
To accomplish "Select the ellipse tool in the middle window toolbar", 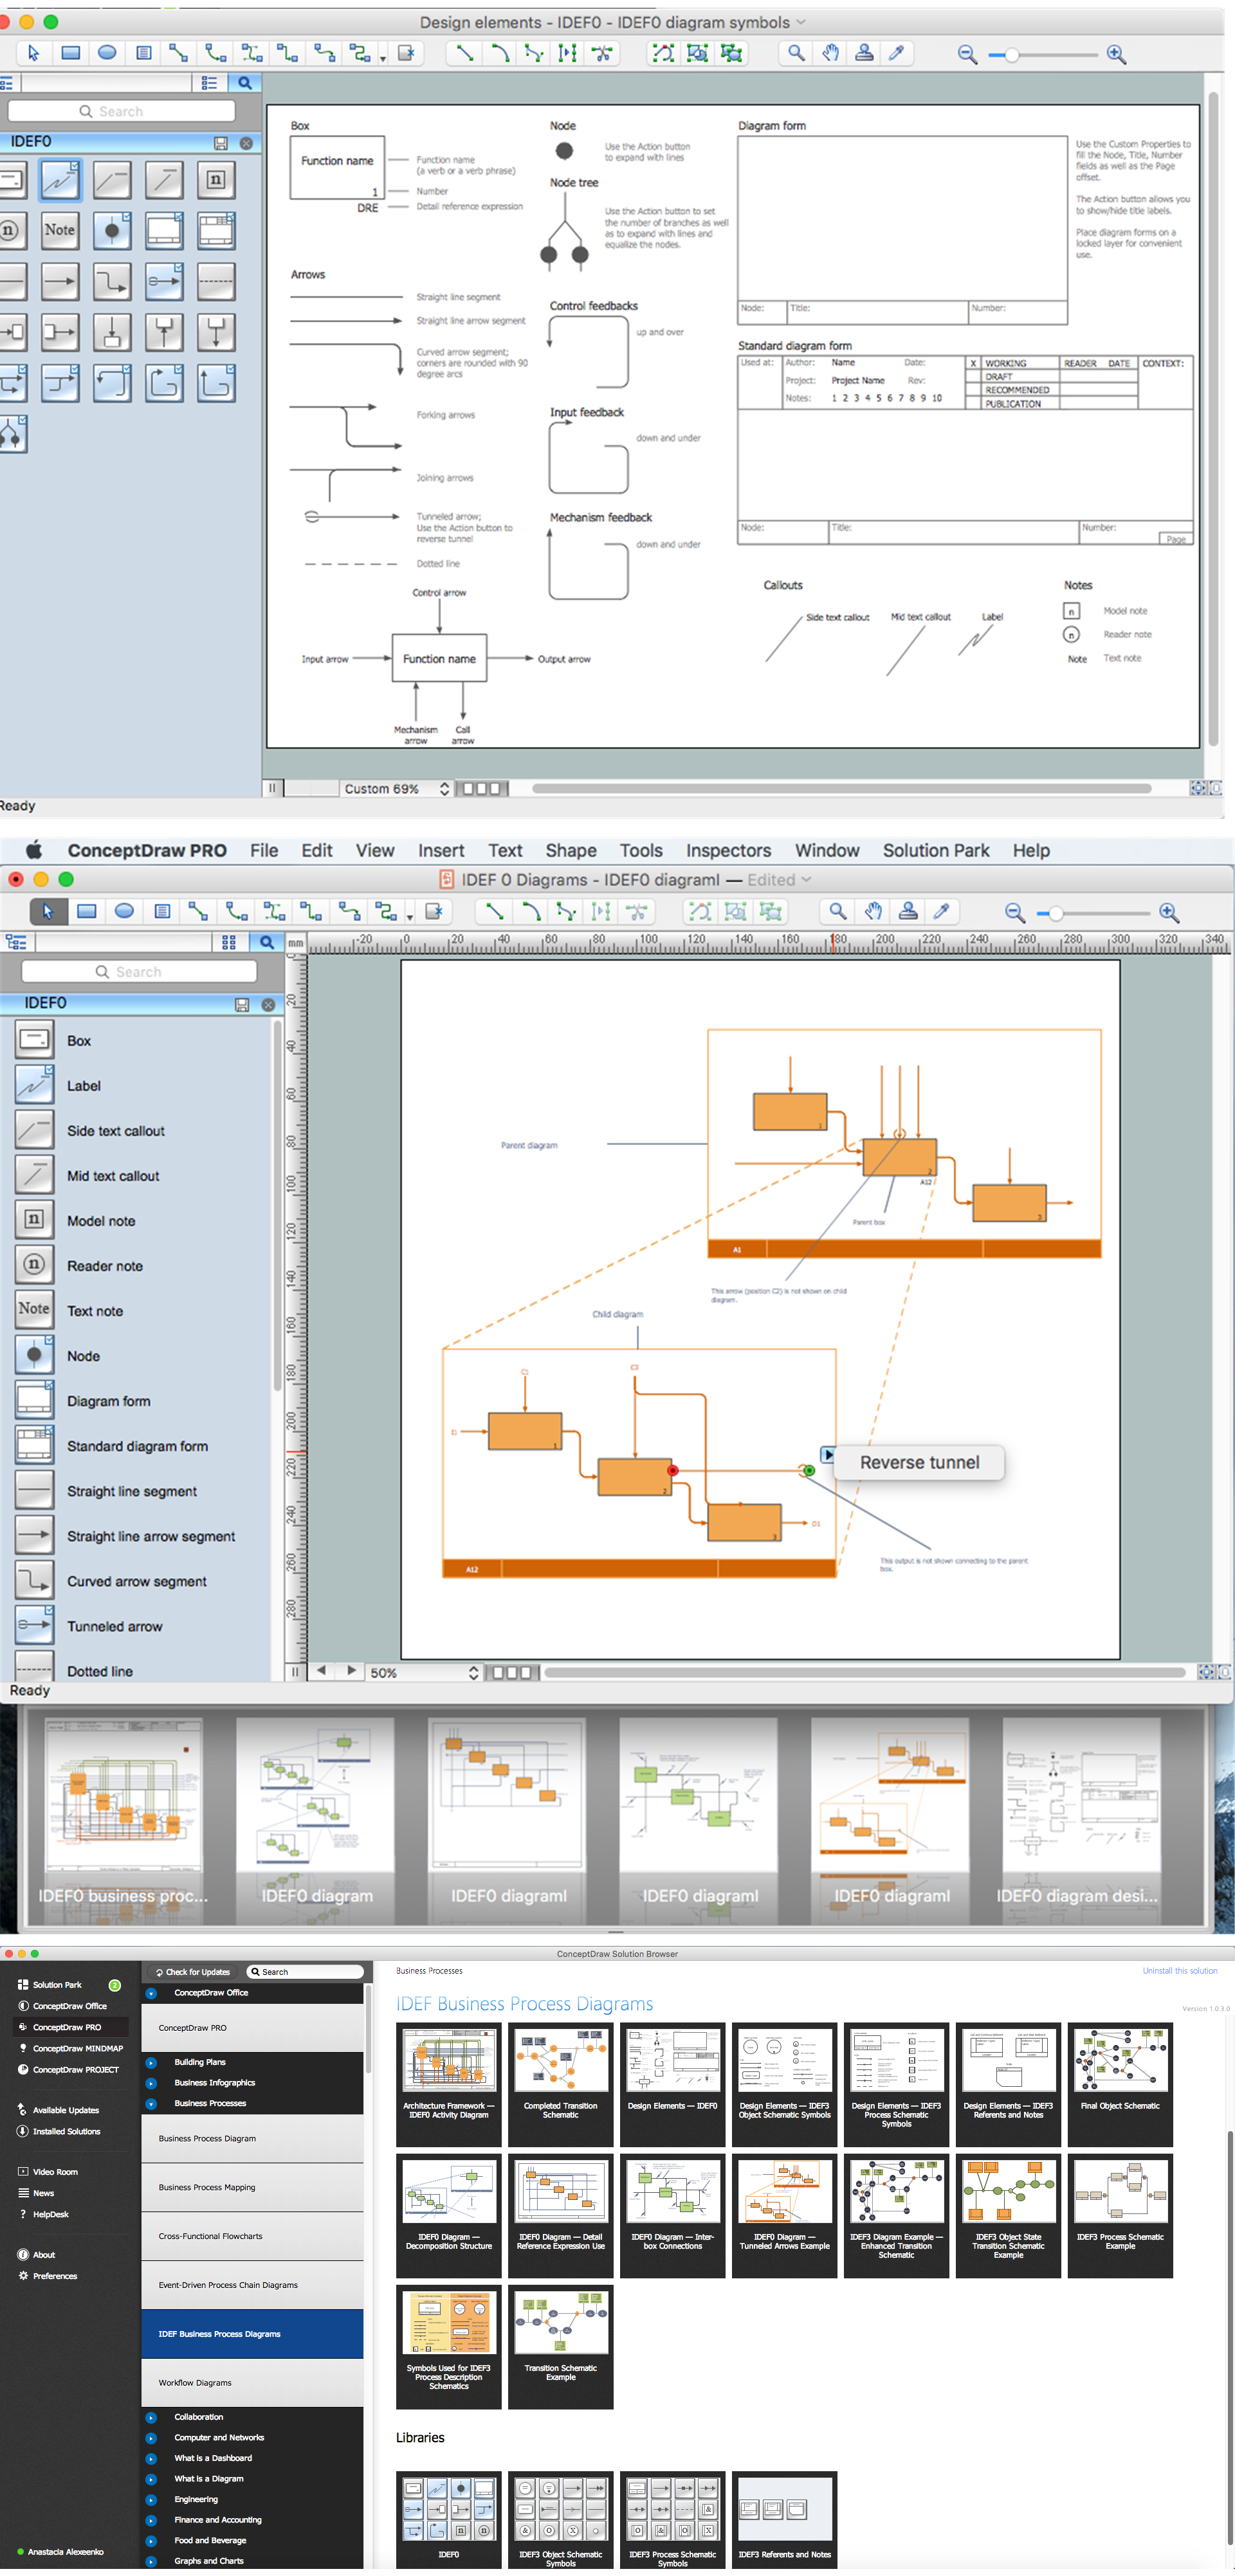I will point(124,911).
